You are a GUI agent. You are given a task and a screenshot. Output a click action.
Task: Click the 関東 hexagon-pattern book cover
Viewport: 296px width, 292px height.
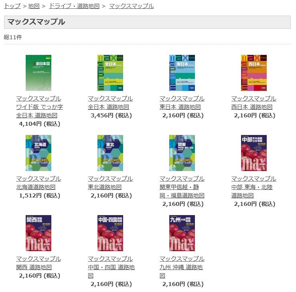pyautogui.click(x=182, y=153)
